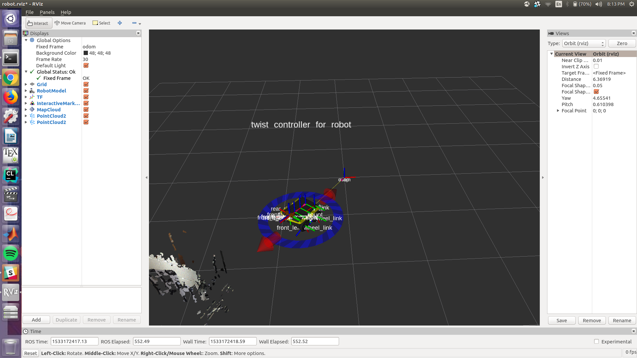This screenshot has height=358, width=637.
Task: Tick the Experimental checkbox
Action: 597,341
